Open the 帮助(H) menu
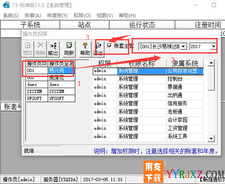This screenshot has width=225, height=184. (x=127, y=16)
